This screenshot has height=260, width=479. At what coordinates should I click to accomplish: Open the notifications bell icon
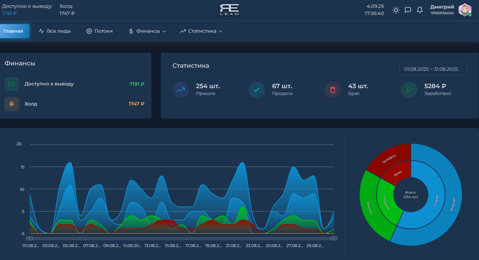coord(420,10)
